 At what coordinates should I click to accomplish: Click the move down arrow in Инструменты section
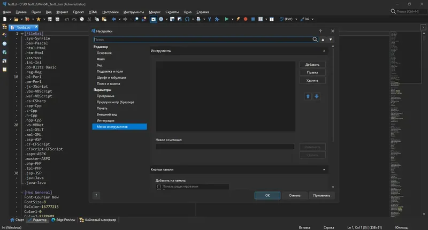point(316,96)
